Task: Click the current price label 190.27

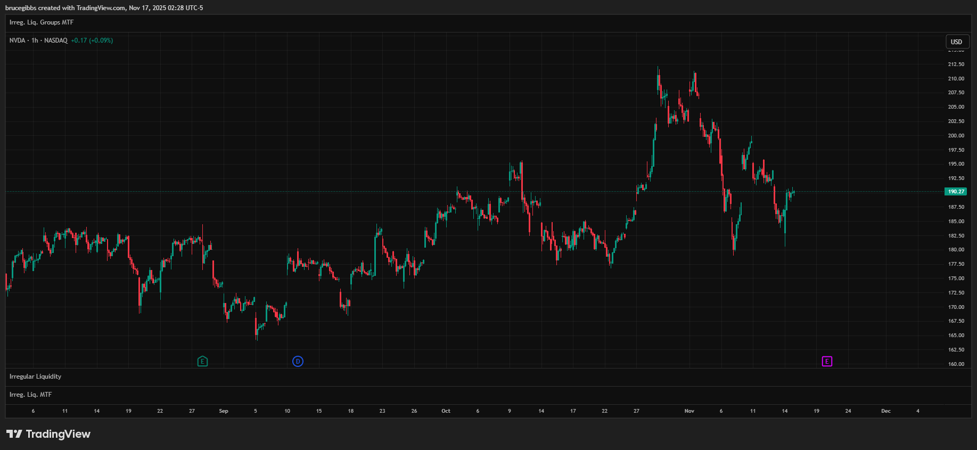Action: pyautogui.click(x=956, y=192)
